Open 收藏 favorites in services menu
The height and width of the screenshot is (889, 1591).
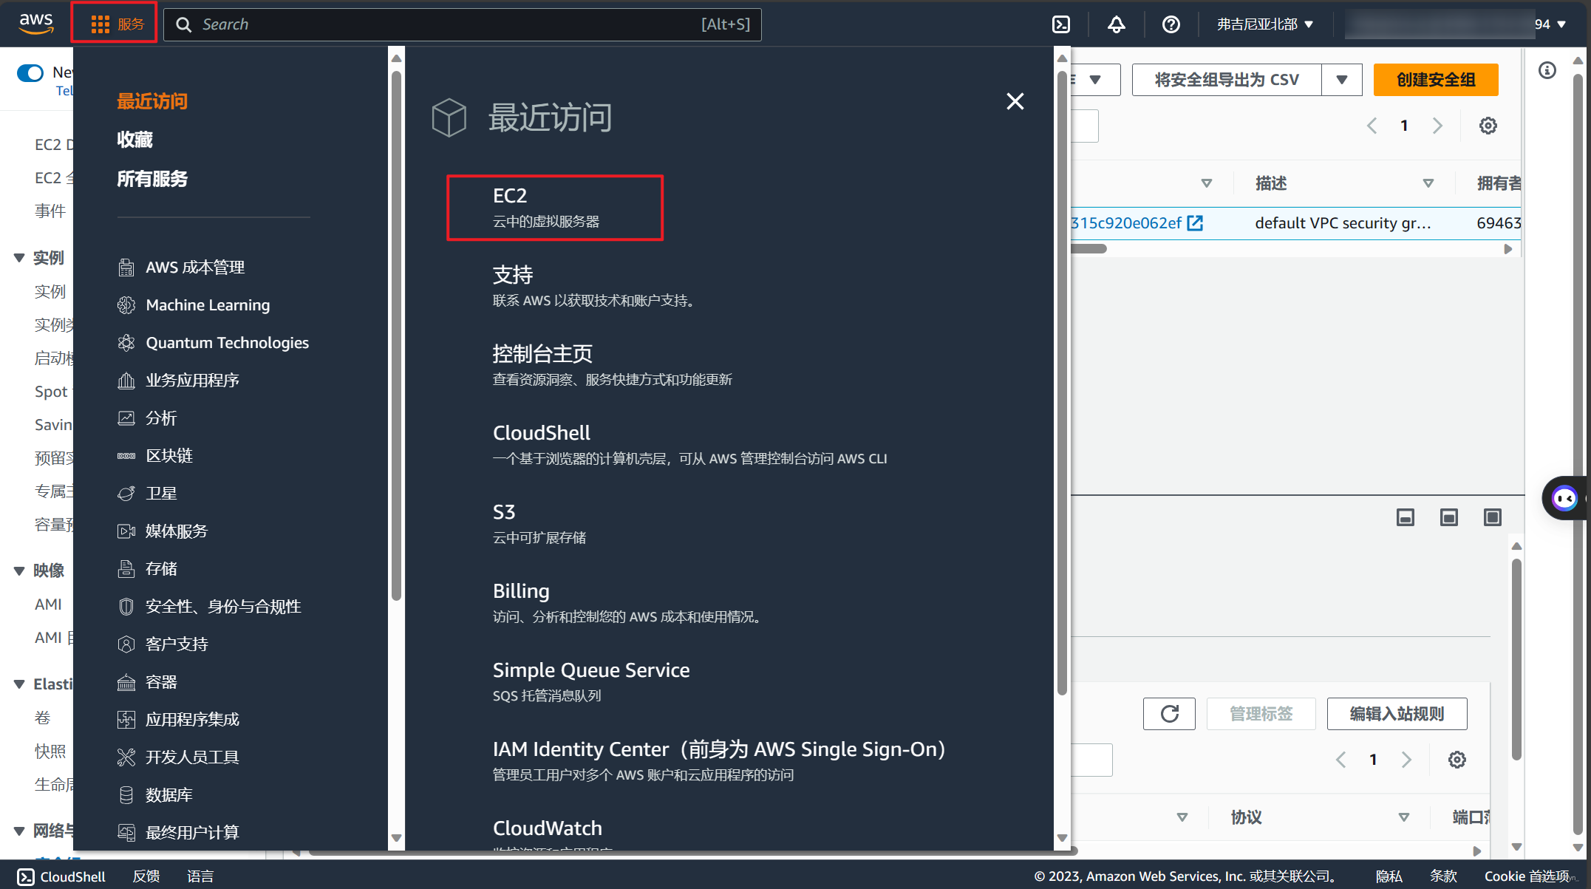(134, 140)
